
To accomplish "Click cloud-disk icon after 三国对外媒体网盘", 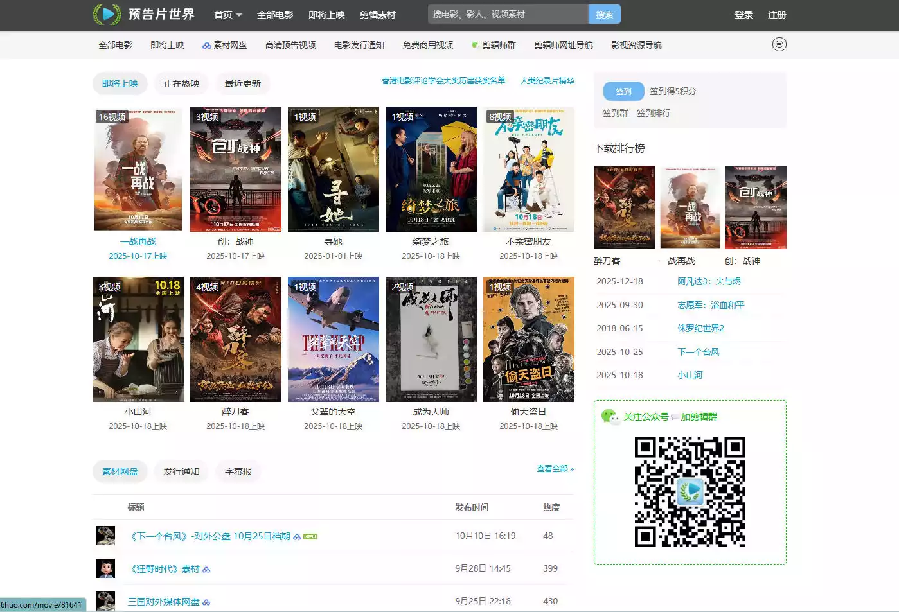I will pyautogui.click(x=206, y=602).
